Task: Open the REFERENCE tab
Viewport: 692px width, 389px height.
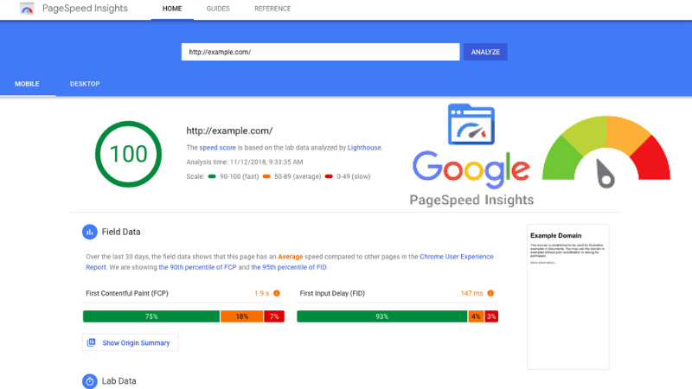Action: click(272, 9)
